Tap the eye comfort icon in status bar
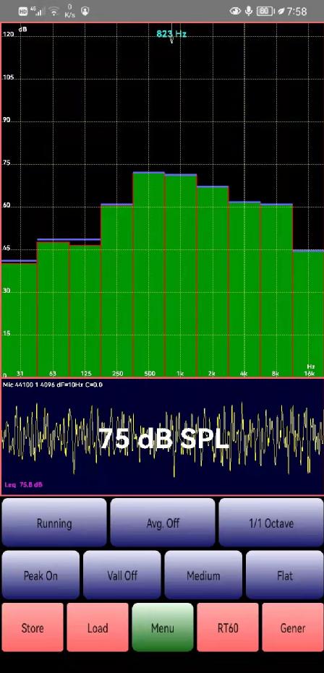Image resolution: width=324 pixels, height=673 pixels. click(235, 11)
